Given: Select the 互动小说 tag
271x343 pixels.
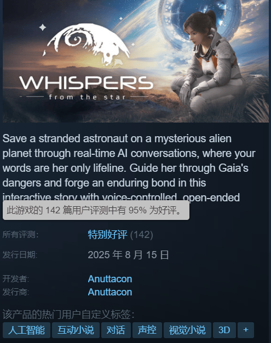Looking at the screenshot, I should 76,330.
